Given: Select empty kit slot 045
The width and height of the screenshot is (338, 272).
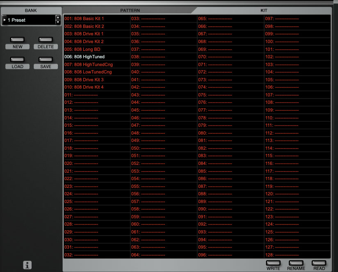Looking at the screenshot, I should pos(164,110).
